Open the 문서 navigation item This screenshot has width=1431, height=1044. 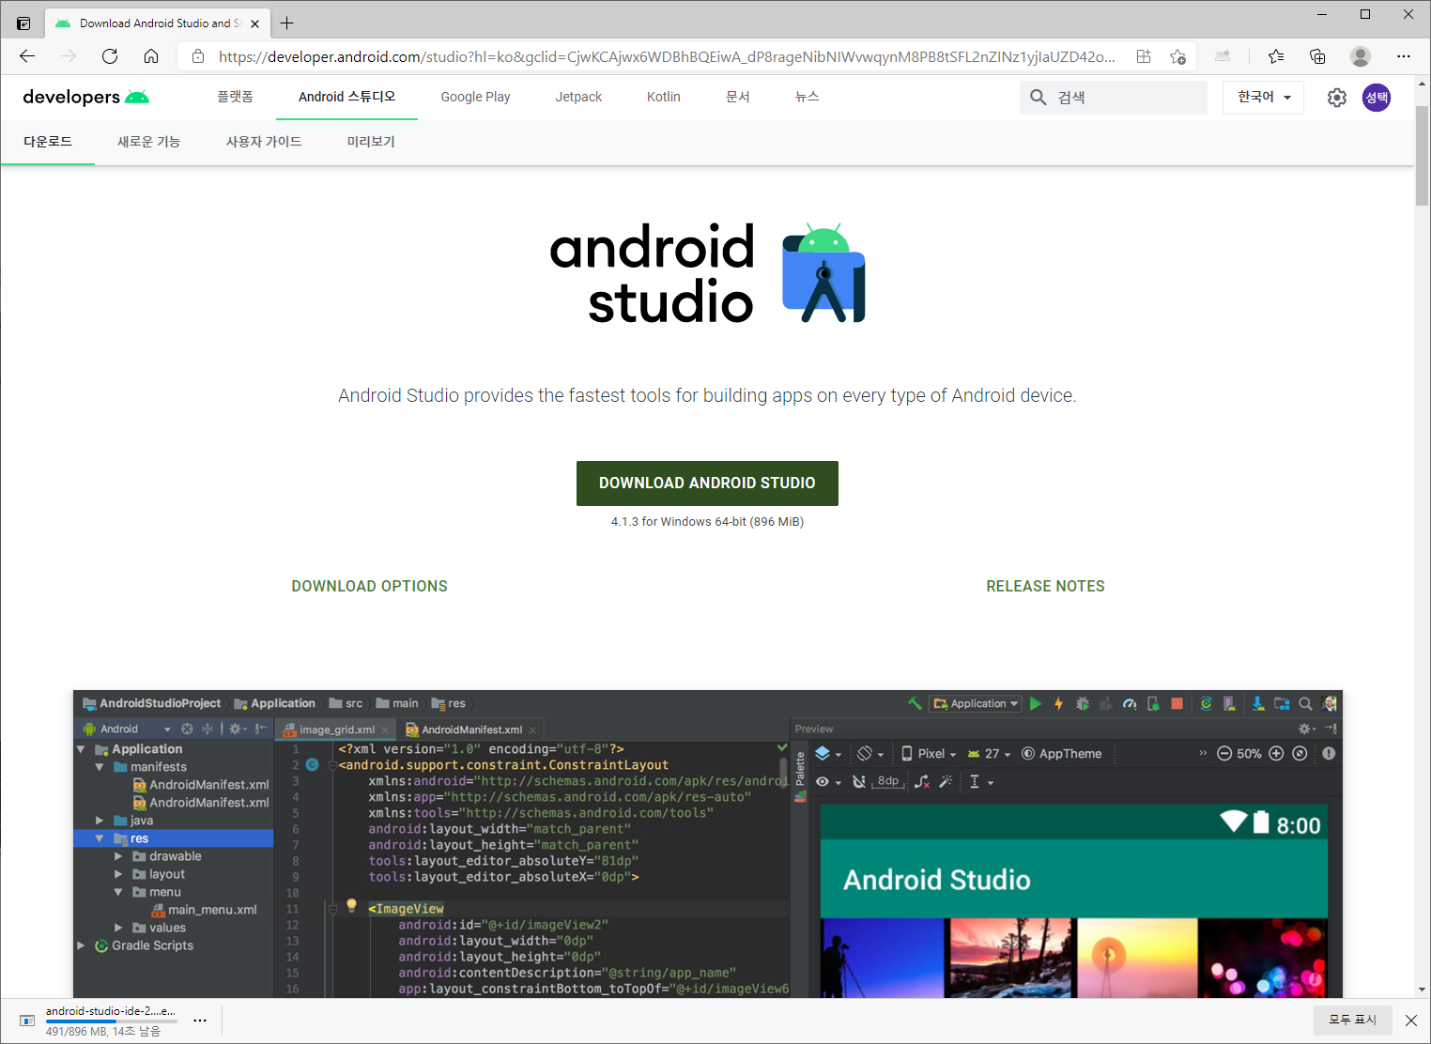click(738, 97)
